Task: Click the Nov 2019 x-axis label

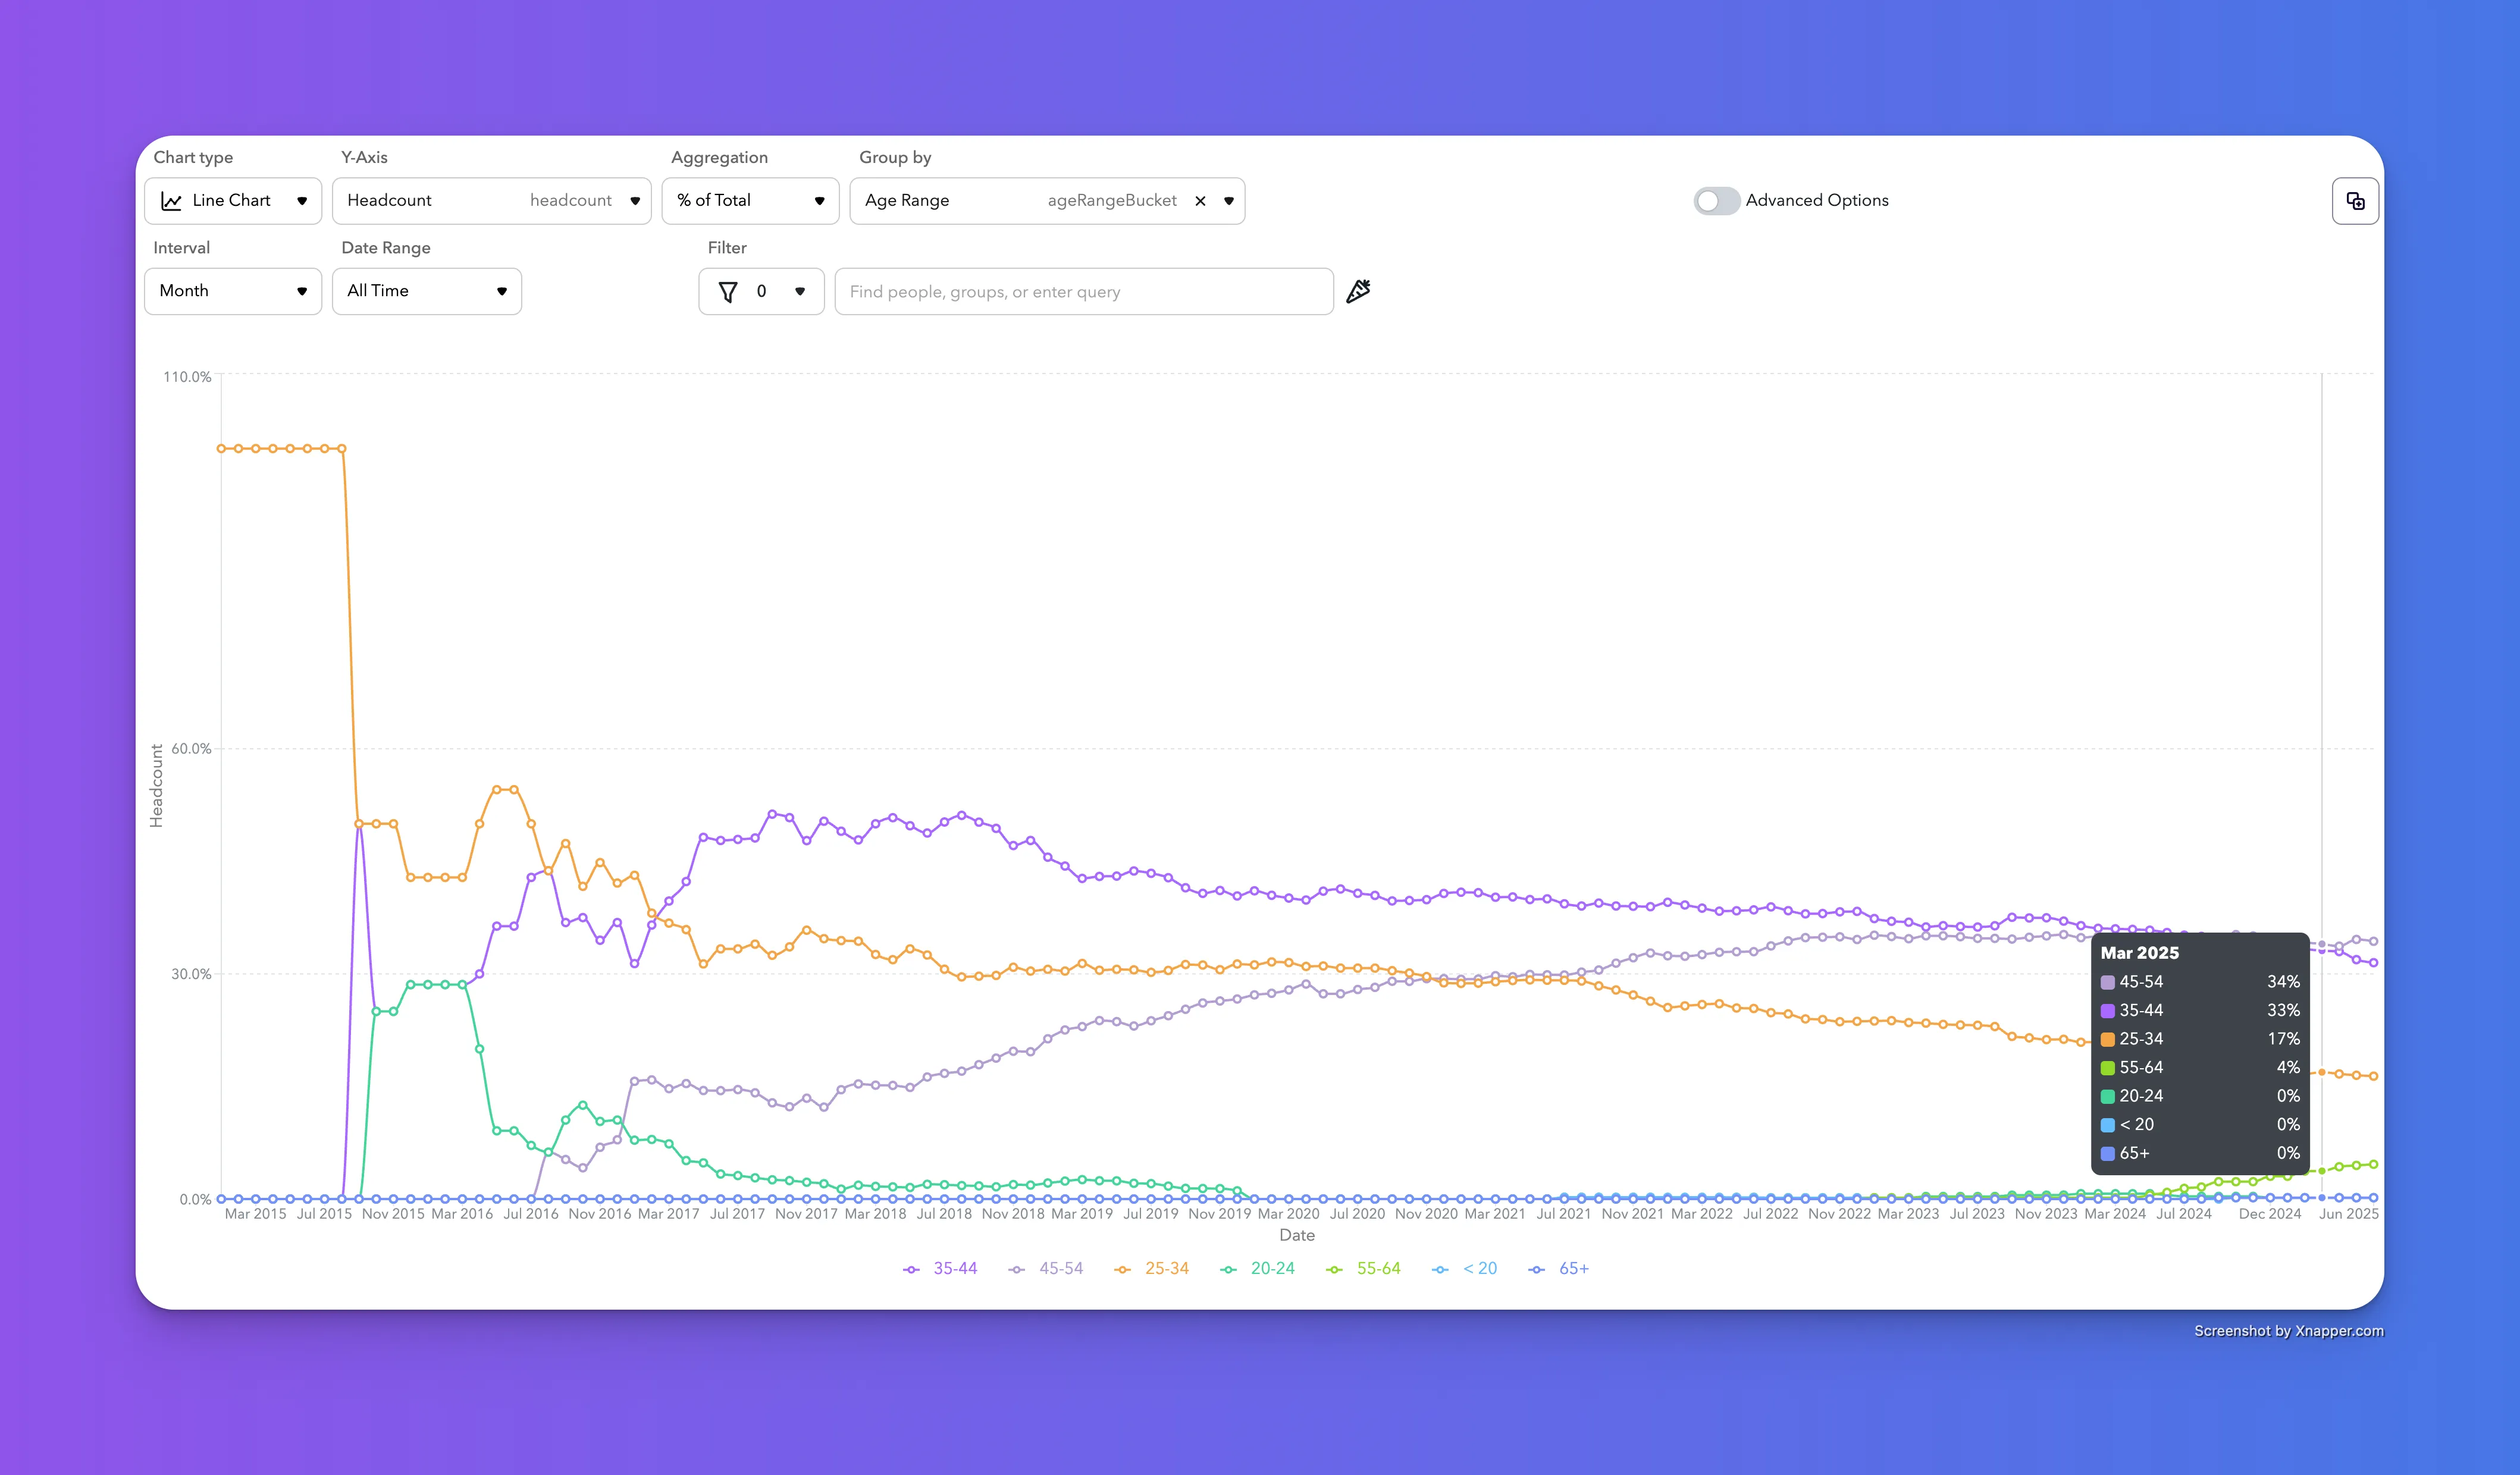Action: (x=1219, y=1213)
